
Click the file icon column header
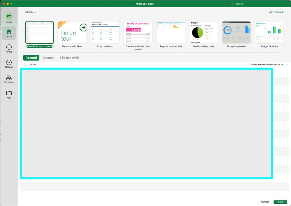tap(25, 65)
